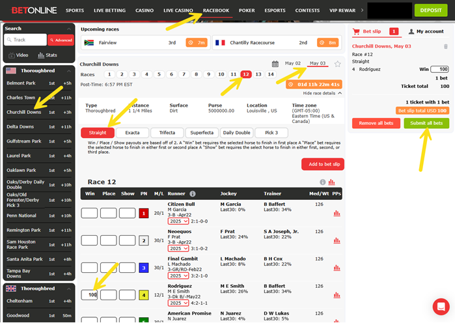Open Neoequos 2025 year dropdown
The width and height of the screenshot is (455, 323).
178,248
